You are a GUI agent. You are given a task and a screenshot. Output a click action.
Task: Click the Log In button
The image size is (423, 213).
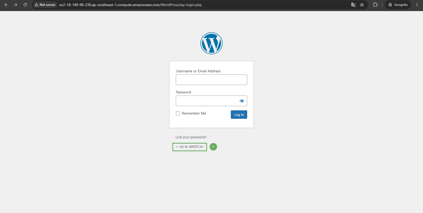239,115
